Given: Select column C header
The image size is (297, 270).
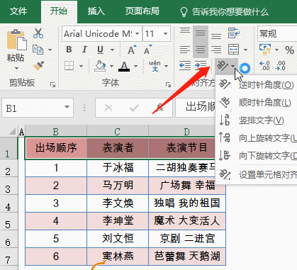Looking at the screenshot, I should coord(118,131).
